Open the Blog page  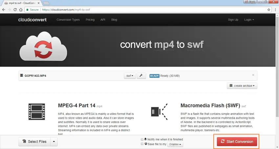[114, 20]
